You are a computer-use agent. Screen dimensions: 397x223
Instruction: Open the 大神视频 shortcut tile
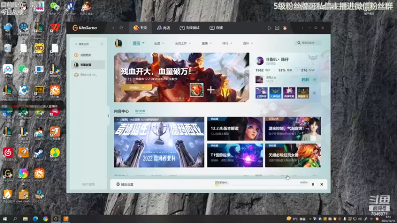click(x=275, y=93)
